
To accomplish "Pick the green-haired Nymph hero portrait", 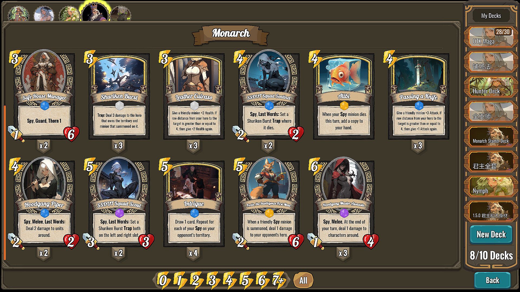I will [x=69, y=14].
